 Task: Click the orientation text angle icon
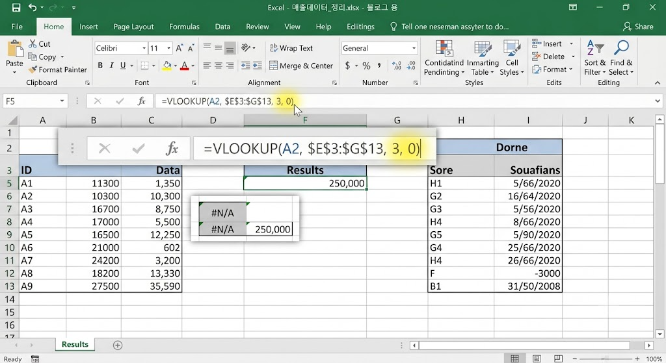[246, 47]
